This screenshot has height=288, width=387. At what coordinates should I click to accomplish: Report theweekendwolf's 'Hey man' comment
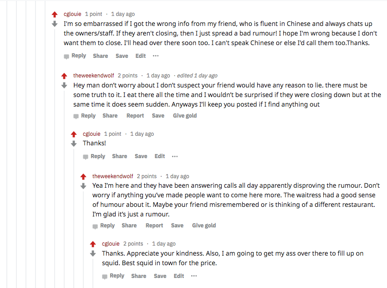135,116
